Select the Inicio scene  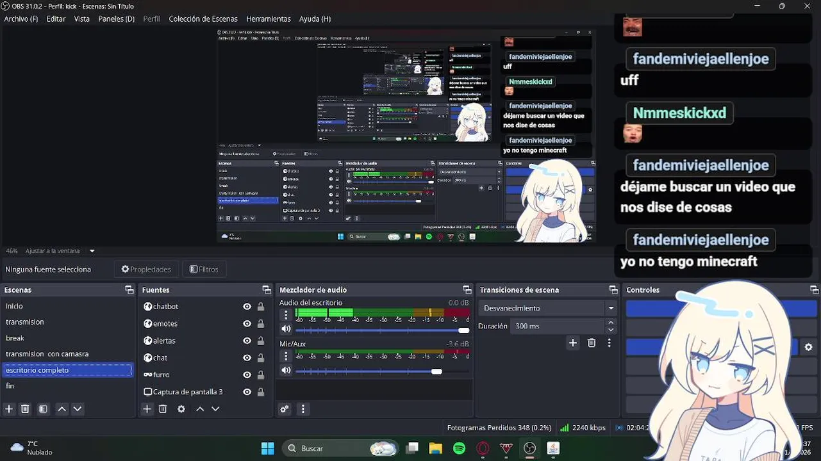pos(67,306)
